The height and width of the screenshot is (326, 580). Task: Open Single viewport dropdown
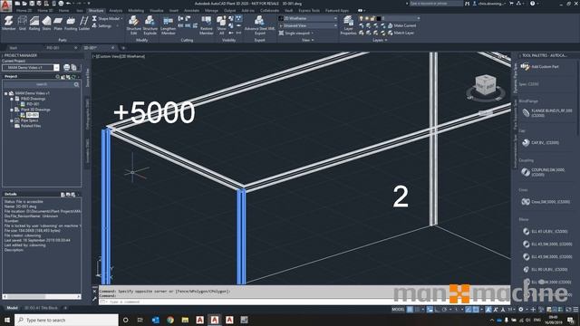296,34
